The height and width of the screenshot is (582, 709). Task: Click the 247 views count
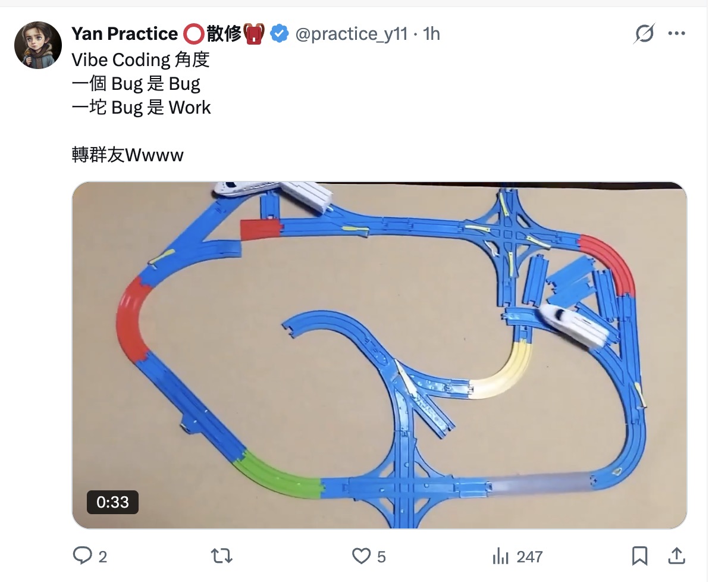tap(529, 557)
